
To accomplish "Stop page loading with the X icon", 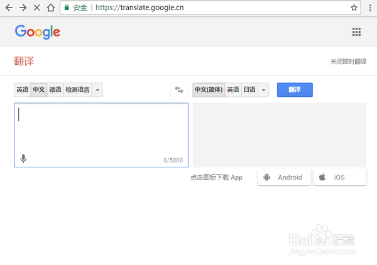I will click(37, 8).
